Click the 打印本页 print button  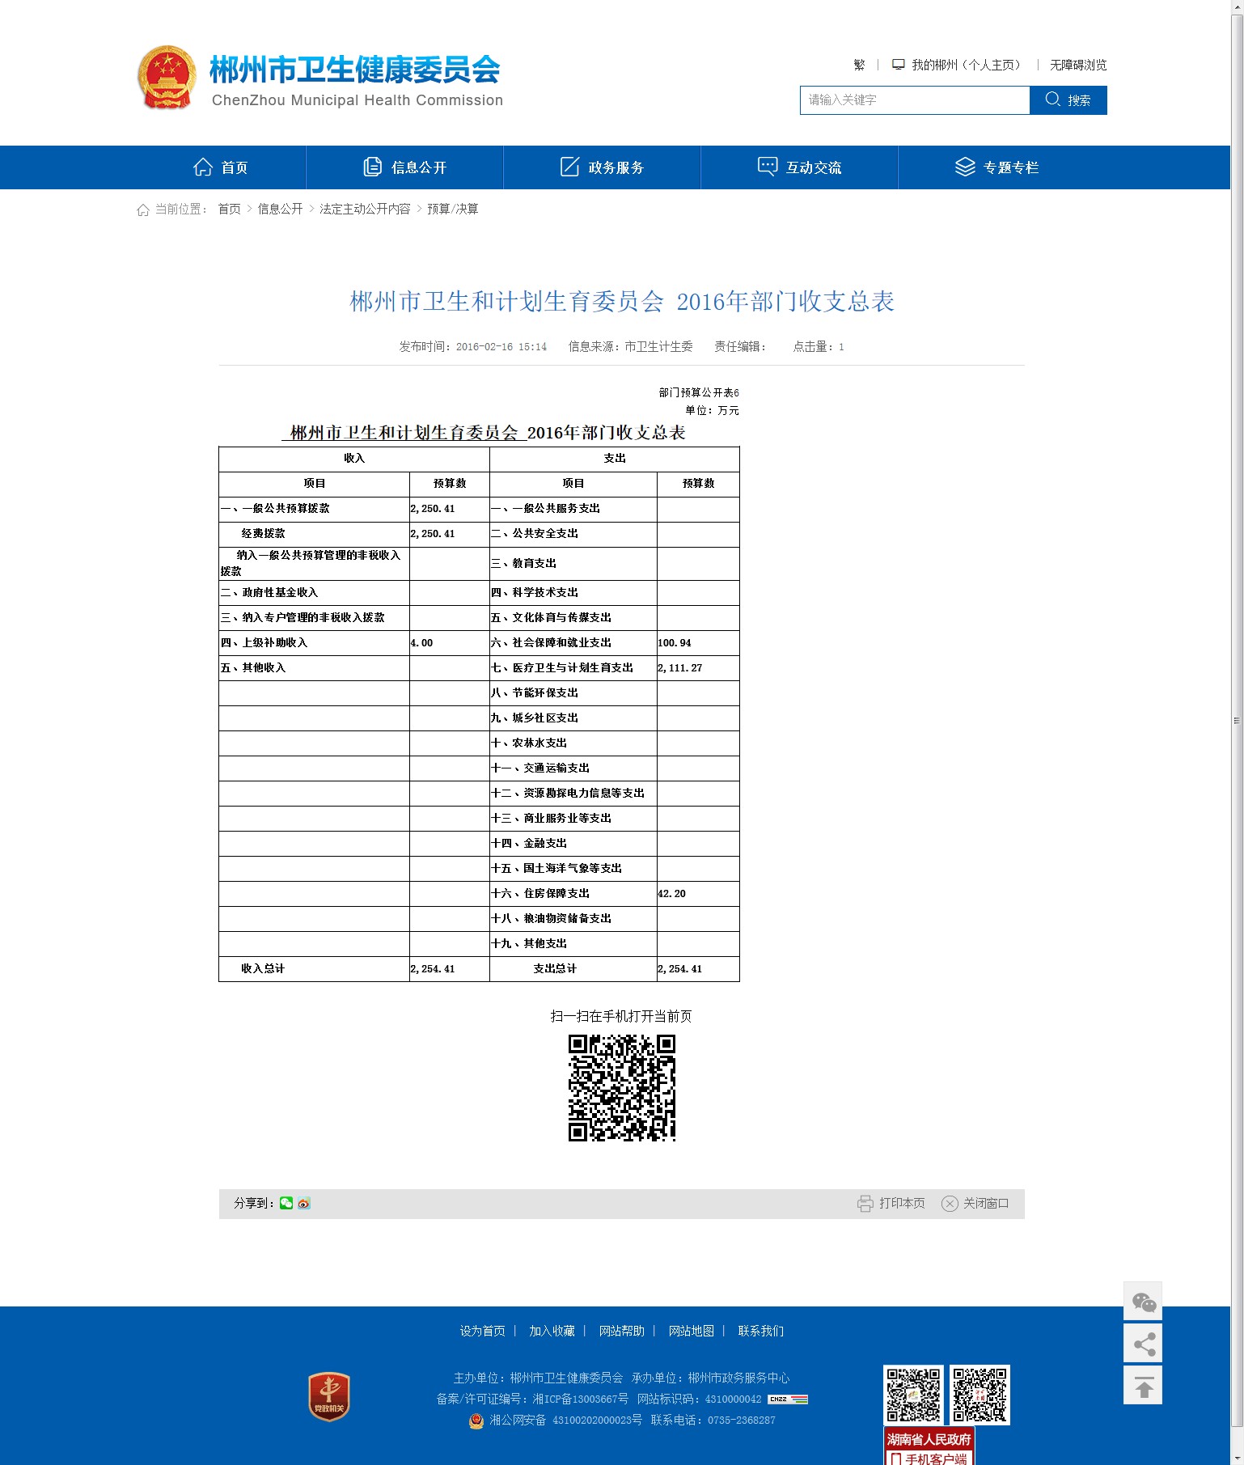pos(891,1203)
